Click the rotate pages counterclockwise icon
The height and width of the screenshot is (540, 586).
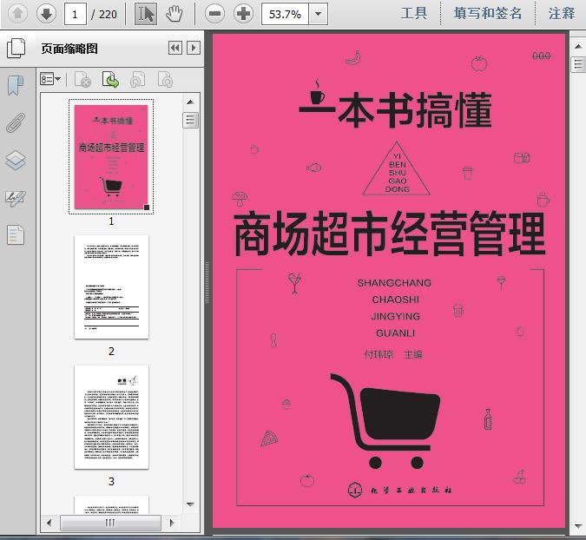coord(137,79)
